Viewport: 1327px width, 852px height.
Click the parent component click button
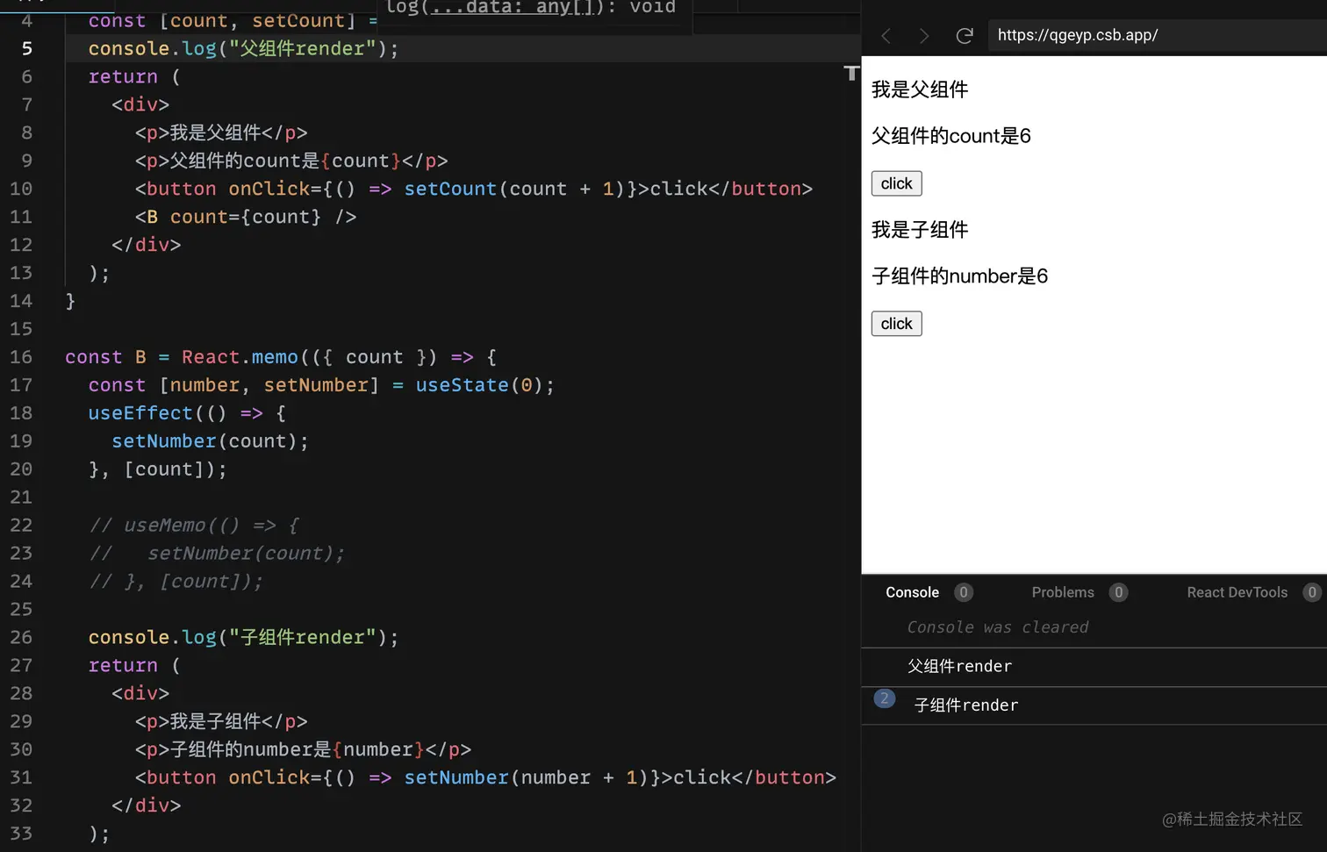(896, 183)
